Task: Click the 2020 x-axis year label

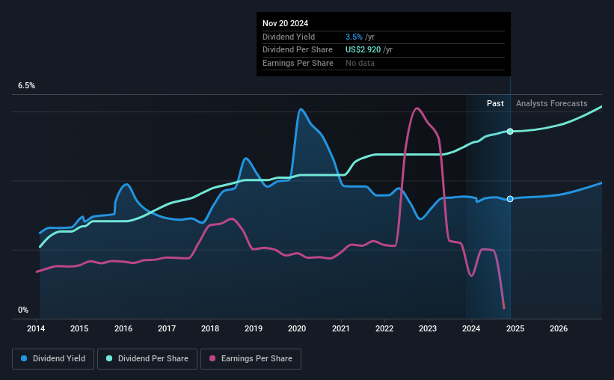Action: click(297, 328)
